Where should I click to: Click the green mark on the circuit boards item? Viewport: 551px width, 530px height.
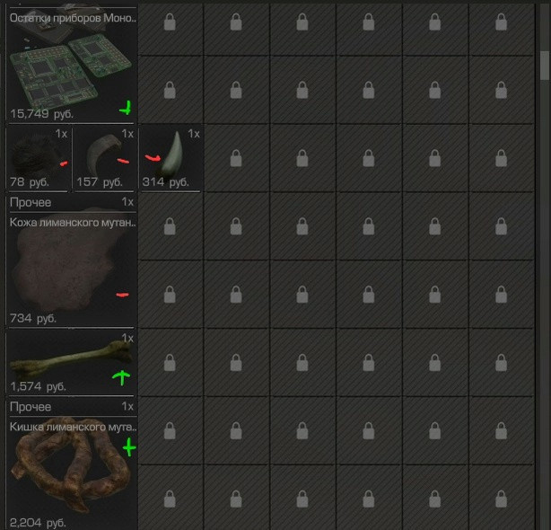pyautogui.click(x=126, y=109)
